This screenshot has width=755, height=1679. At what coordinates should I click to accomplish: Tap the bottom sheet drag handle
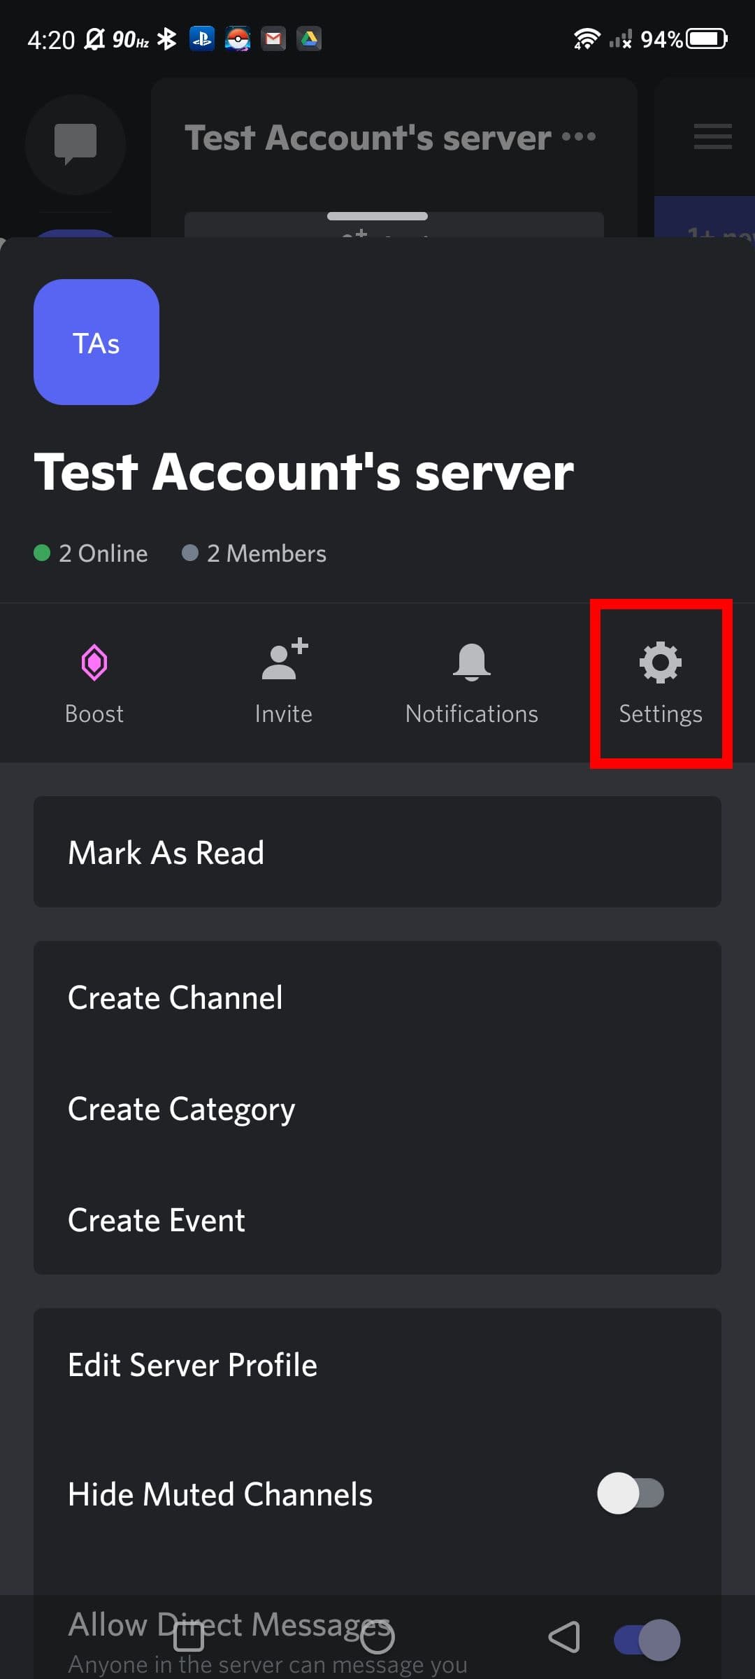click(x=377, y=216)
